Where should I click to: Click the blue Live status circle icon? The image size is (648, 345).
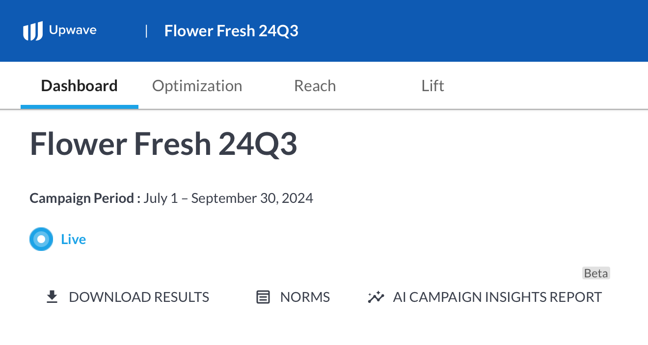41,239
